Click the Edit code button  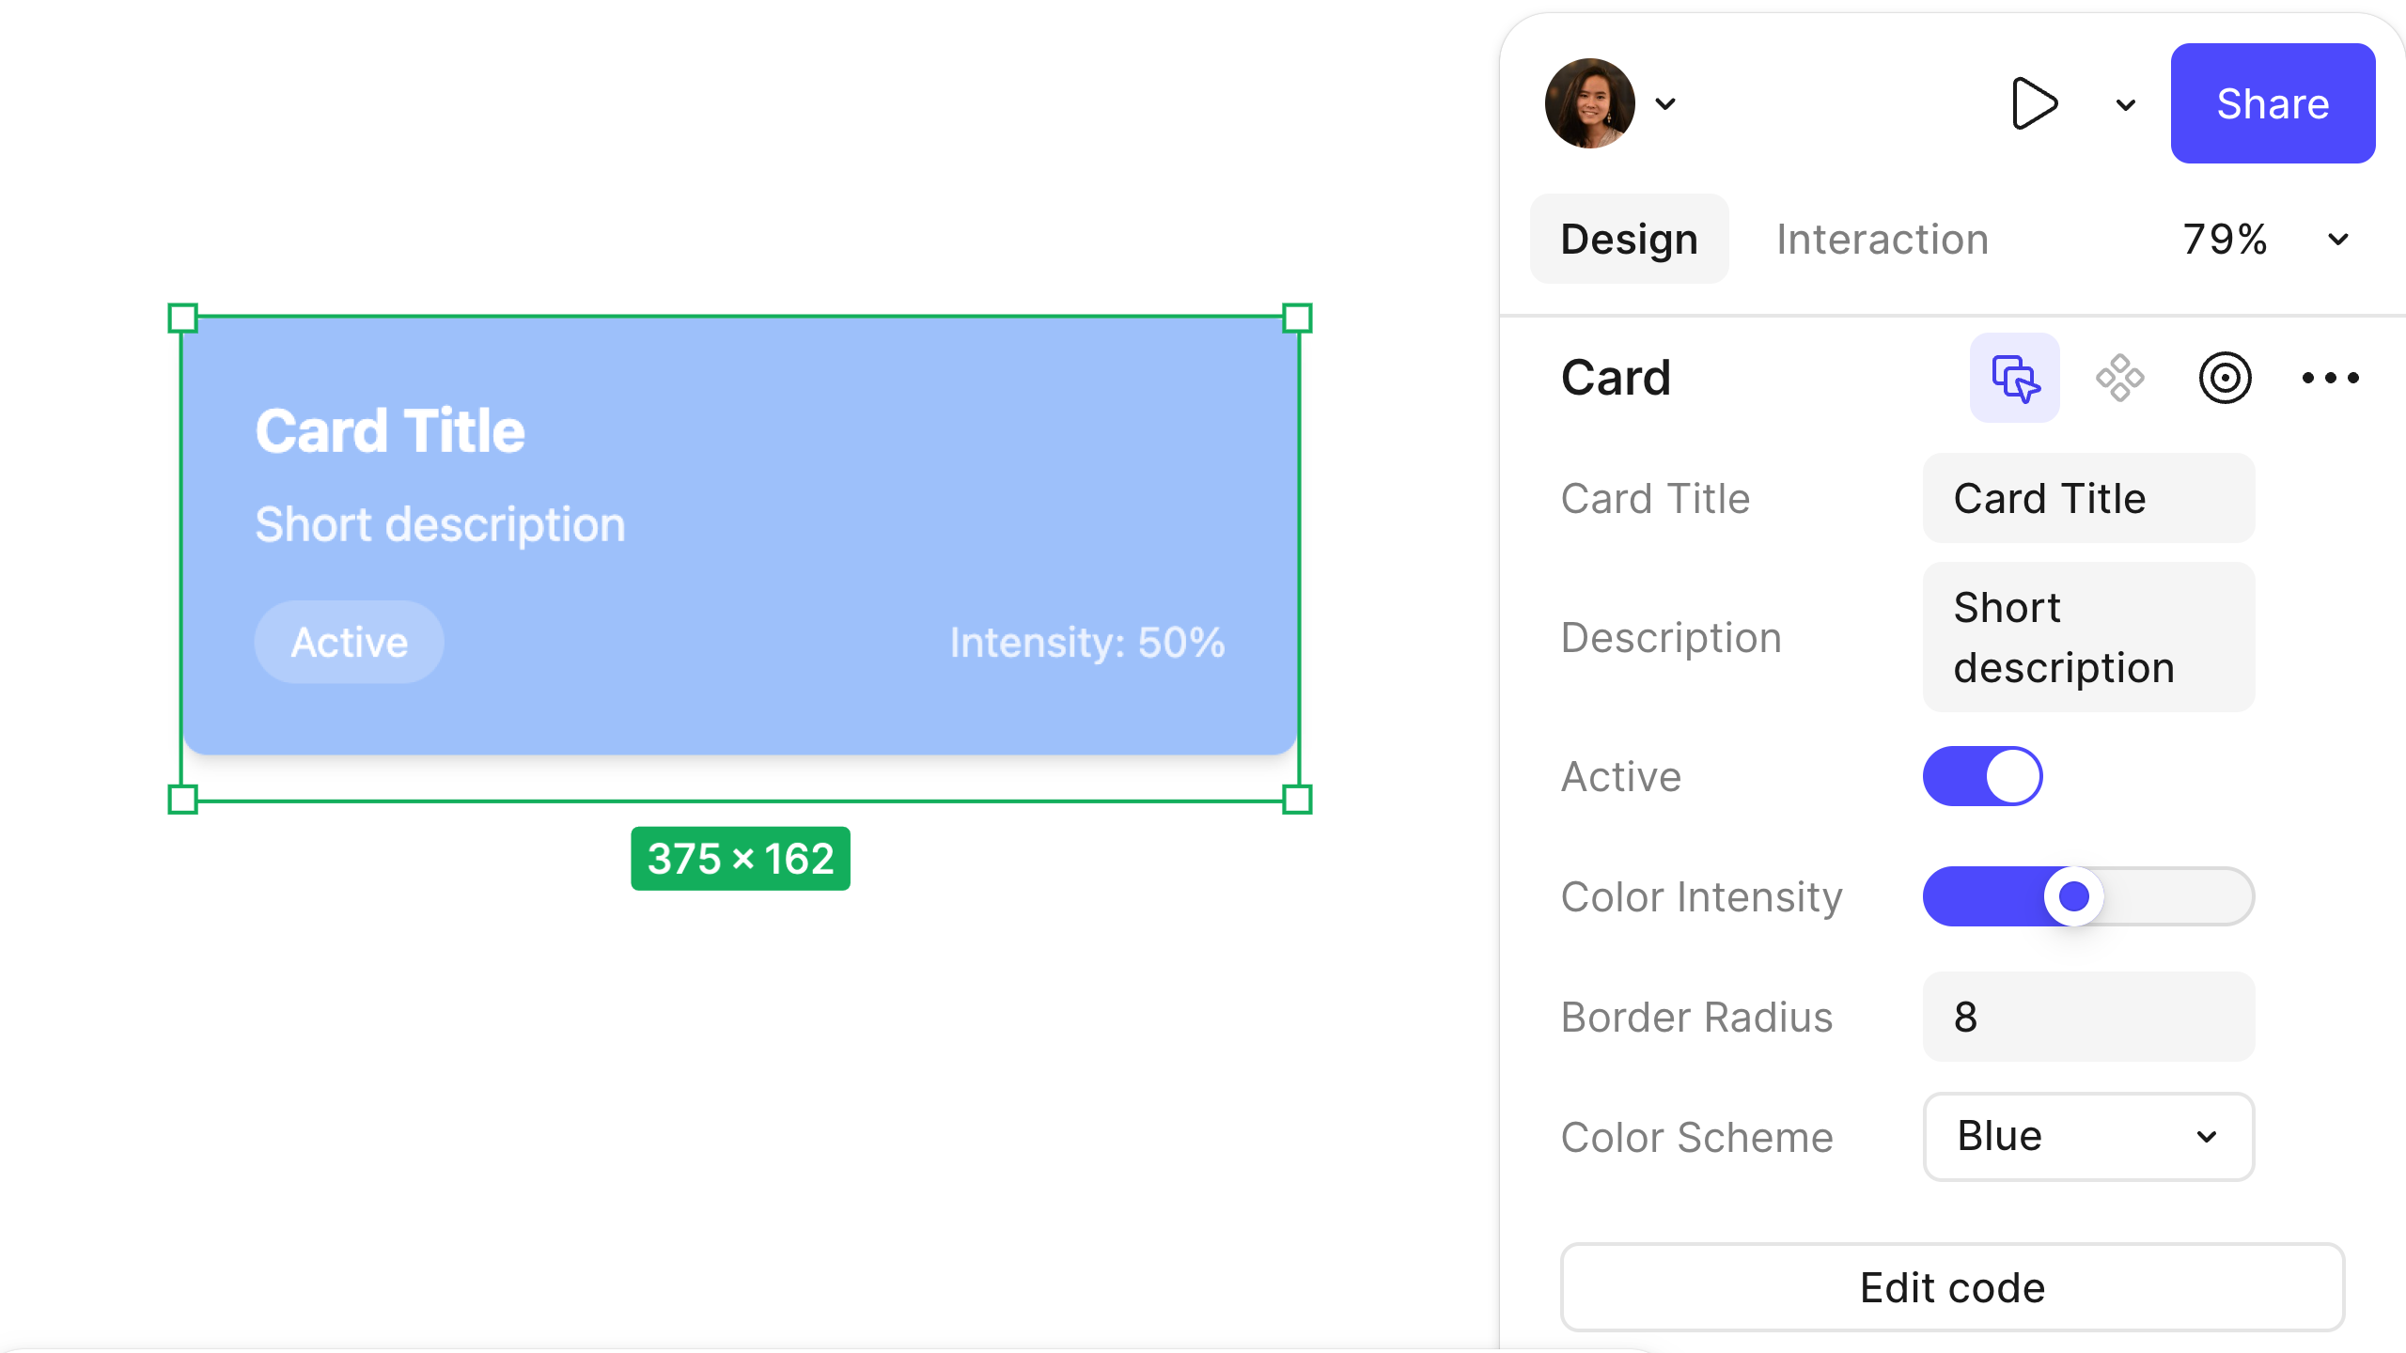pos(1951,1287)
